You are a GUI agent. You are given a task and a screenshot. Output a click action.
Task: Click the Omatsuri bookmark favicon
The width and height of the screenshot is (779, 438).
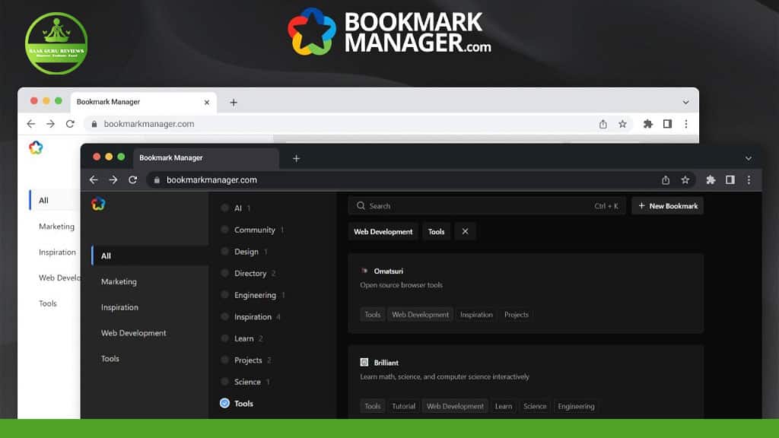tap(364, 271)
